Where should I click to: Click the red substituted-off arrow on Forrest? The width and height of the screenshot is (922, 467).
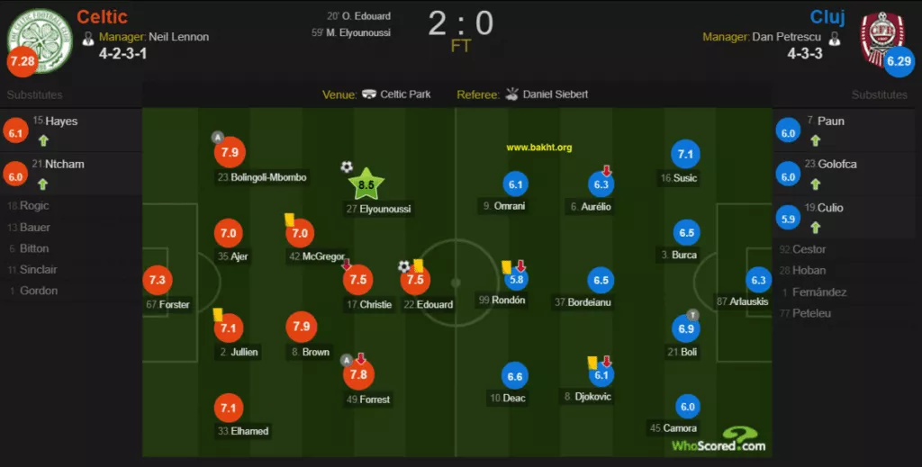[x=361, y=358]
